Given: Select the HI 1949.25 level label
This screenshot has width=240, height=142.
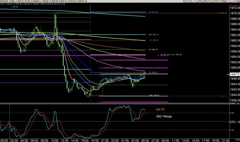Looking at the screenshot, I should 153,72.
